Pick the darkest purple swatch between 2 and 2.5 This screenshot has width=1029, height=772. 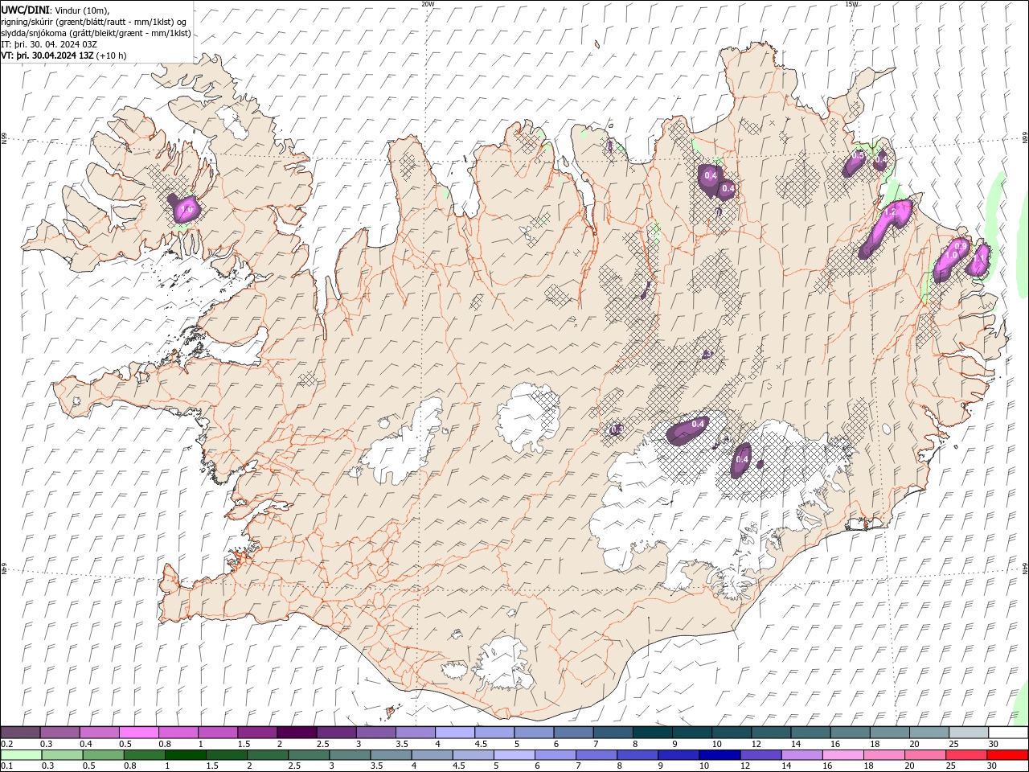click(297, 733)
